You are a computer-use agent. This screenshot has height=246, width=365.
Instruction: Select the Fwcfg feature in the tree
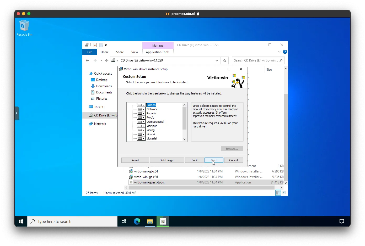[151, 118]
